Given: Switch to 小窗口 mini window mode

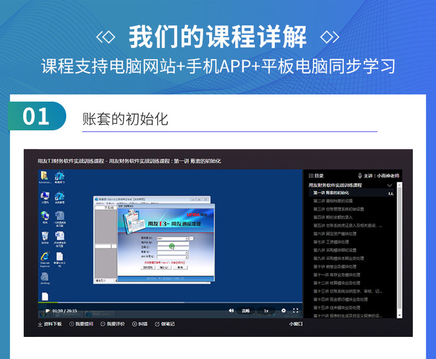Looking at the screenshot, I should (296, 324).
